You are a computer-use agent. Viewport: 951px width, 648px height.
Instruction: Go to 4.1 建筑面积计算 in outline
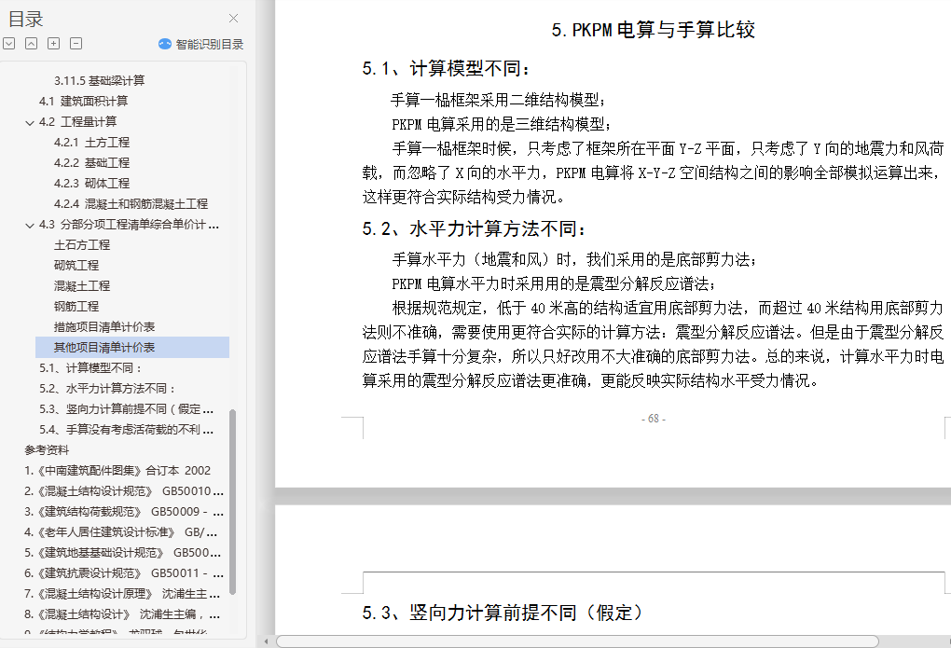pos(84,102)
